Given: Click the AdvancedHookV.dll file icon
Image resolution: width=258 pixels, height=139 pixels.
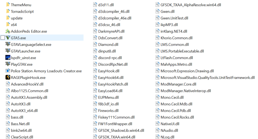Looking at the screenshot, I should click(x=8, y=84).
